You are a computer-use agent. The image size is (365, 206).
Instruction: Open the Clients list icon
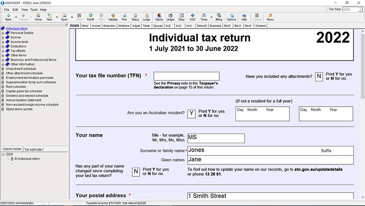point(159,17)
